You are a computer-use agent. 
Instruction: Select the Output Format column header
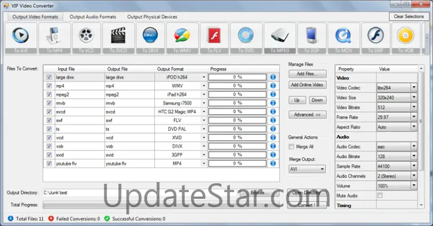(x=170, y=69)
